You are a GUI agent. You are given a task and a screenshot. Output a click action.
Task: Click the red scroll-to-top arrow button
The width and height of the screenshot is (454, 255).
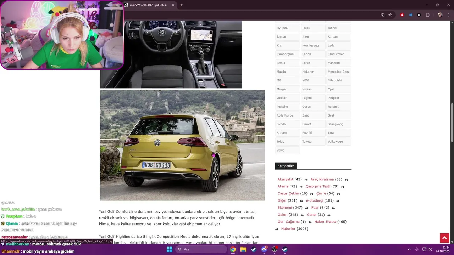pyautogui.click(x=444, y=238)
